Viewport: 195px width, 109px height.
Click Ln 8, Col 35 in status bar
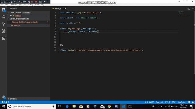click(x=149, y=102)
